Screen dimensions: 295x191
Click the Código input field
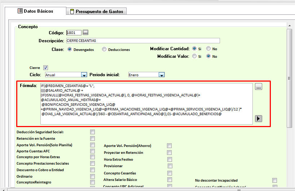(x=74, y=33)
